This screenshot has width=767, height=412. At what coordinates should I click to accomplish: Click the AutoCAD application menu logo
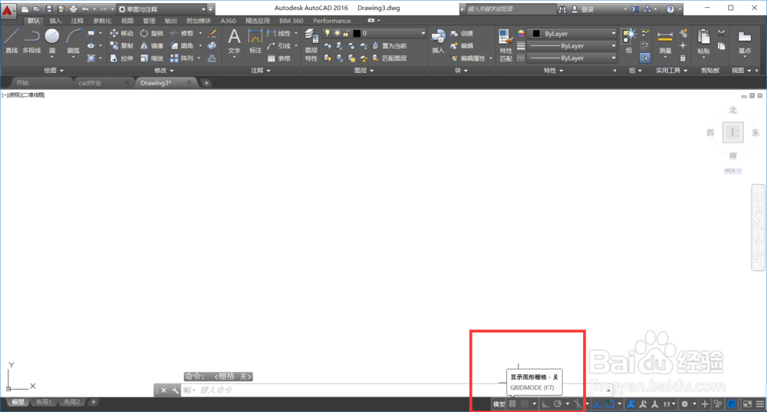point(8,9)
